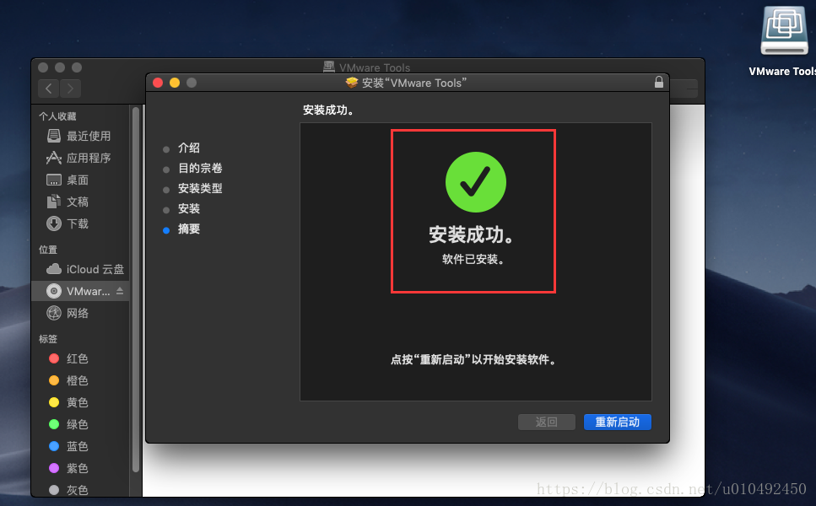The image size is (816, 506).
Task: Select VMwar... volume in Finder sidebar
Action: click(x=80, y=291)
